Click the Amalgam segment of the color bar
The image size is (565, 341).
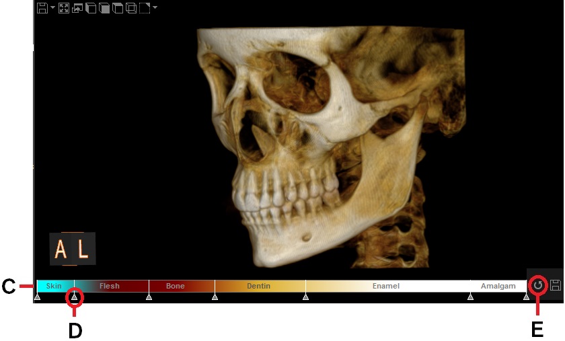coord(498,286)
